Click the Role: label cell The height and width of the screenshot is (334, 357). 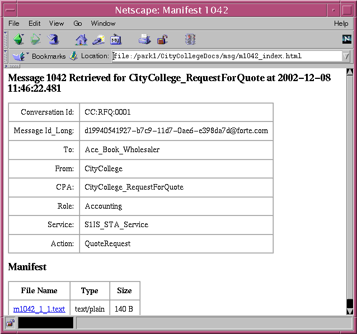[44, 206]
